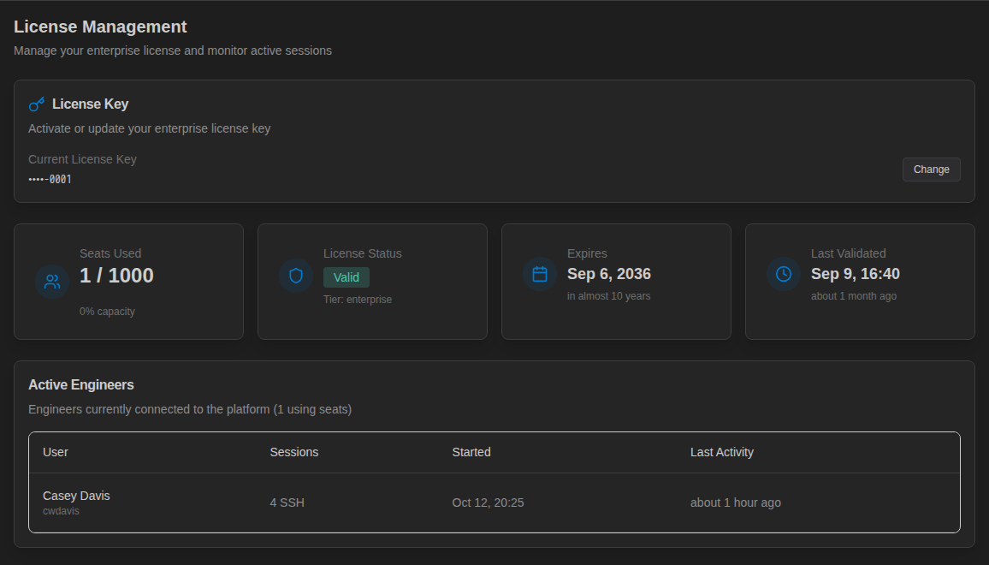
Task: Click the about 1 month ago text
Action: (x=853, y=296)
